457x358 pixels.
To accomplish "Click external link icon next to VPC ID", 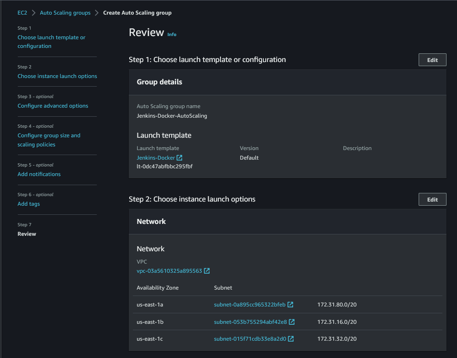I will [207, 271].
